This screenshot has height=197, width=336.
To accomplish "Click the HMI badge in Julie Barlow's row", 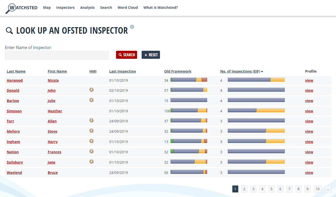I will click(92, 100).
